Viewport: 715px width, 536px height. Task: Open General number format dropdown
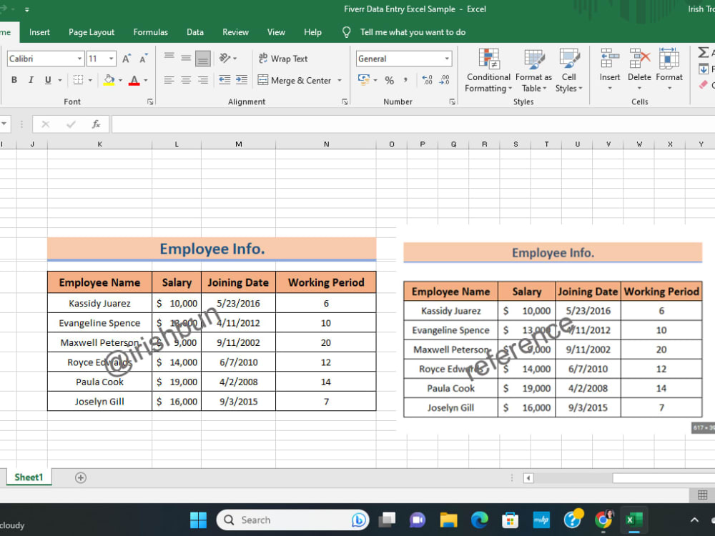point(447,59)
